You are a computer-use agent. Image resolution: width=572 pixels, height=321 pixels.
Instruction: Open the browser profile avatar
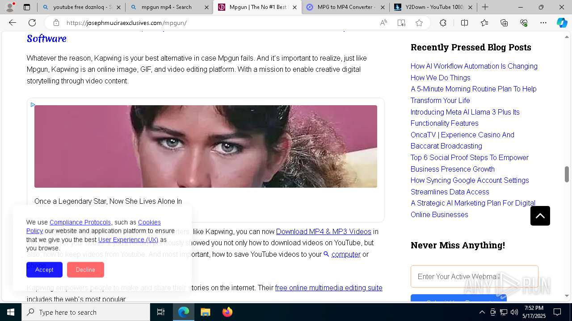[x=10, y=7]
